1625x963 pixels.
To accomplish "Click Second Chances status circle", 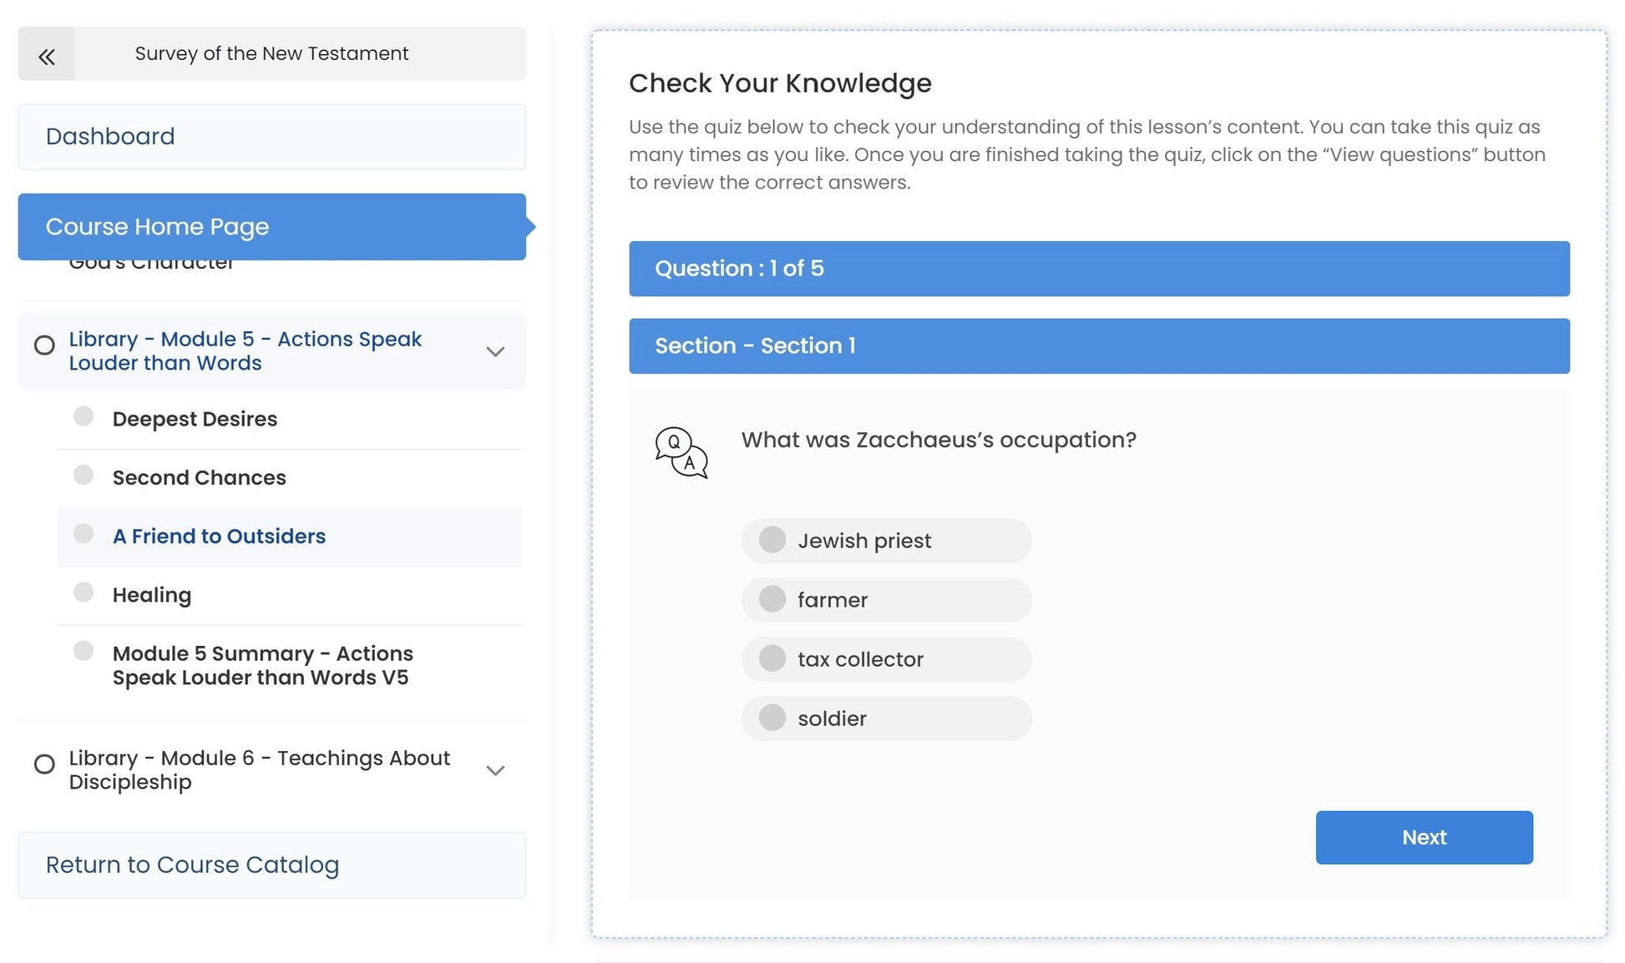I will (x=84, y=475).
